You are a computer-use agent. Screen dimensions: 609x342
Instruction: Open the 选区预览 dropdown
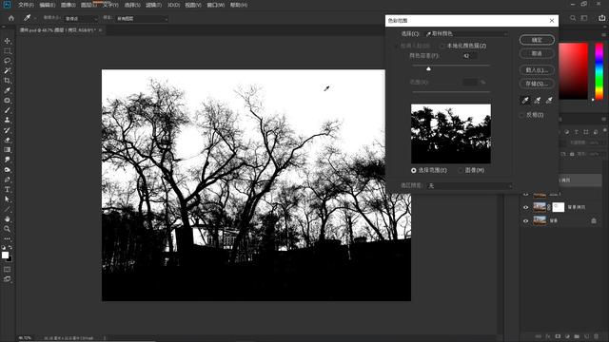pyautogui.click(x=470, y=186)
